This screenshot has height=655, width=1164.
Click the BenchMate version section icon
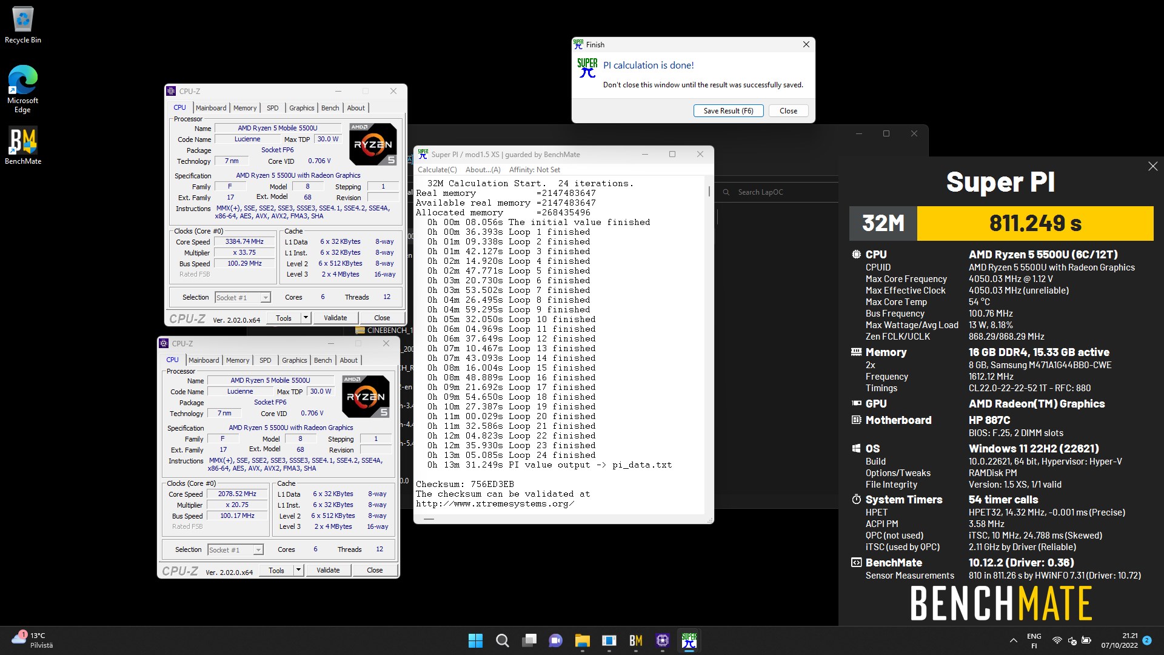(856, 563)
